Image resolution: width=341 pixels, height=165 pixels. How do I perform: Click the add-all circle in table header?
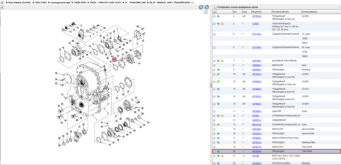[214, 12]
